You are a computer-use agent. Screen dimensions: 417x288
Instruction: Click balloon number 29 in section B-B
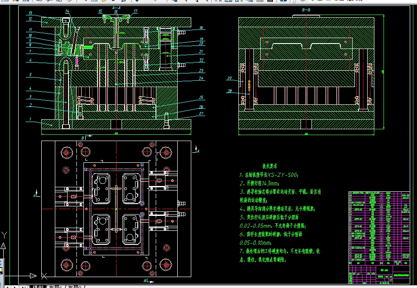pos(229,78)
